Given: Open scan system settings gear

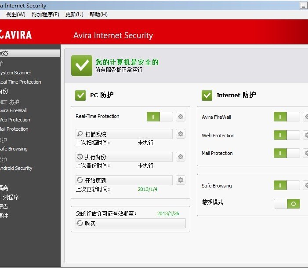Looking at the screenshot, I should [180, 134].
